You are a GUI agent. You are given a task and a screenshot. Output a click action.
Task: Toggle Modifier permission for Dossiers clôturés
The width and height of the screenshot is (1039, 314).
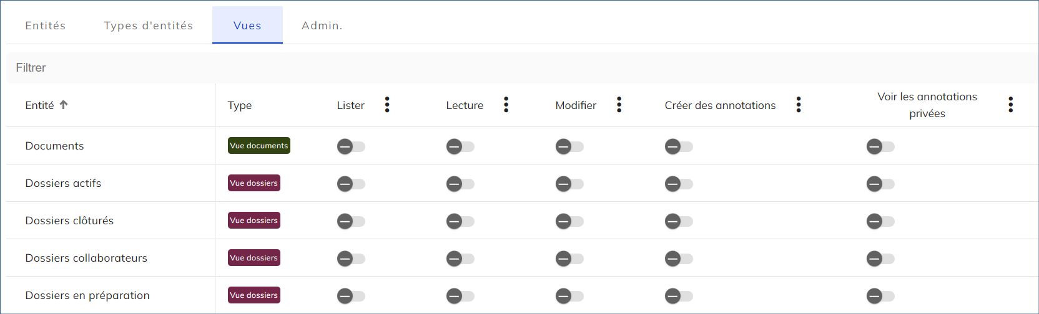[569, 221]
